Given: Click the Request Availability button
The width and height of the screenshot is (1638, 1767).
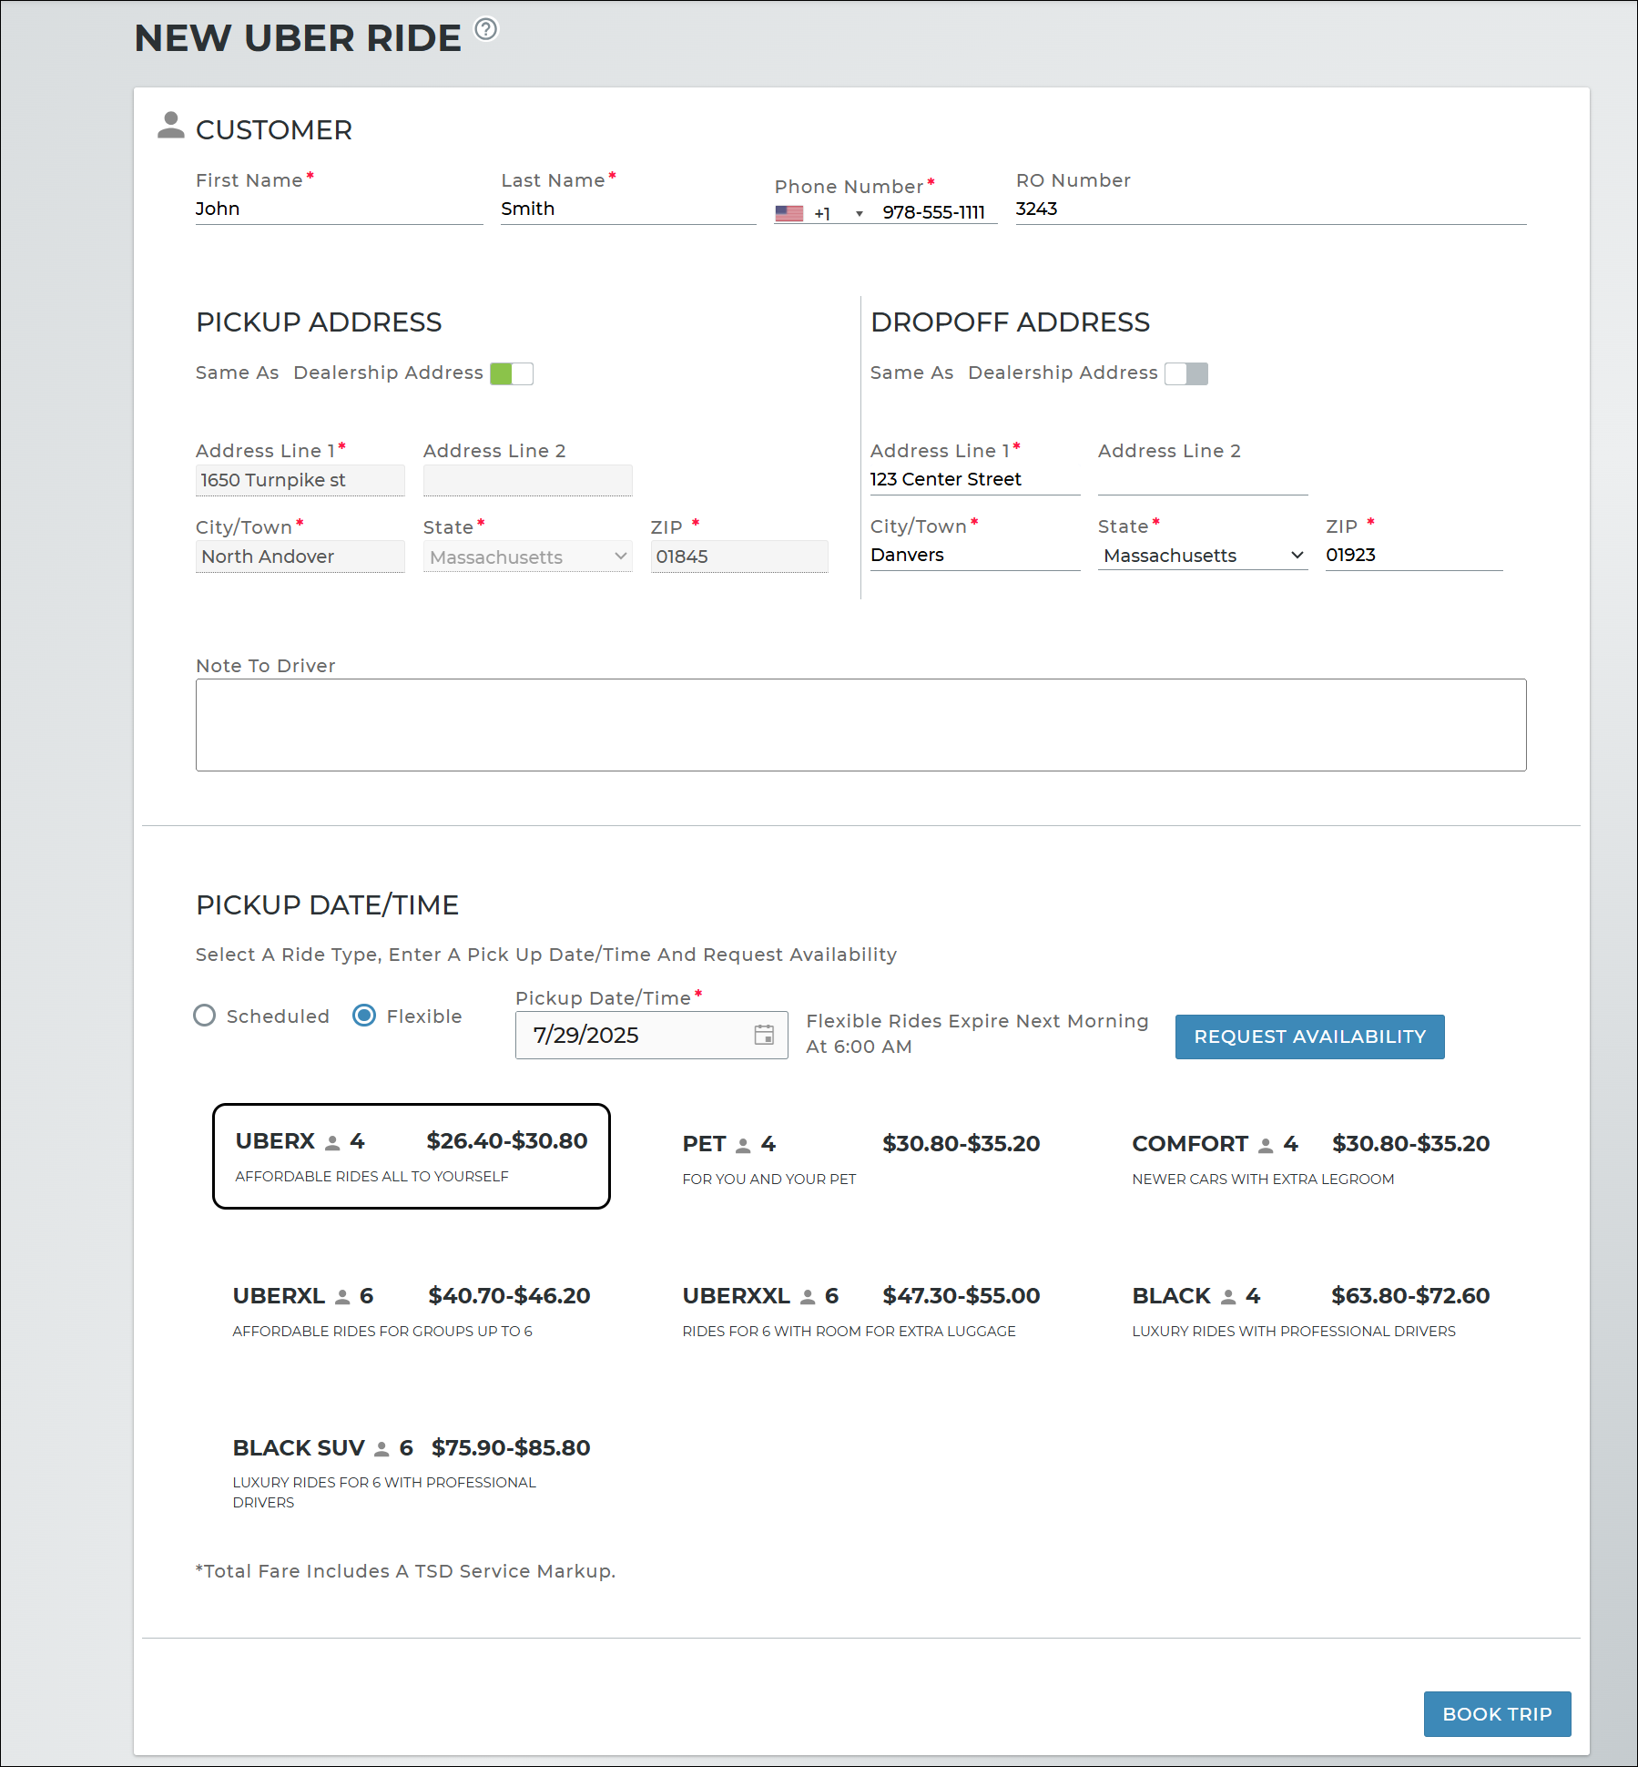Looking at the screenshot, I should [x=1308, y=1037].
